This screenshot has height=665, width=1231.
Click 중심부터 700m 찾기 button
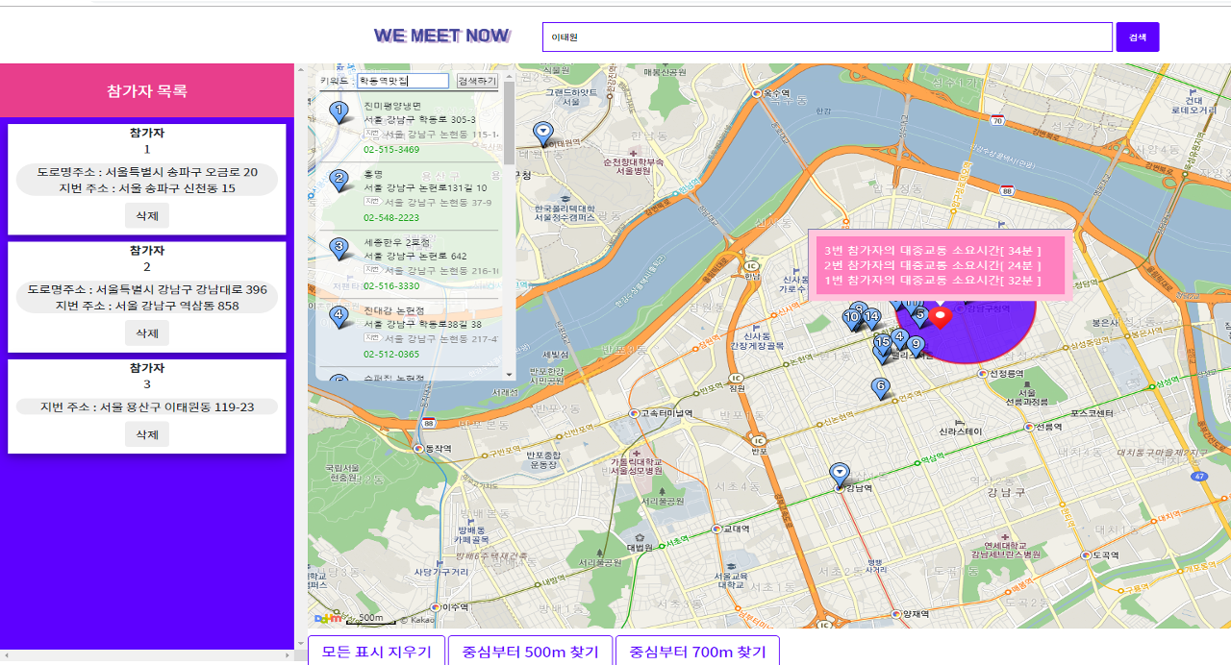(x=697, y=652)
